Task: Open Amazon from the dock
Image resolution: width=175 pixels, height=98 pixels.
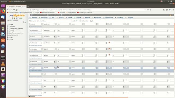Action: pos(3,69)
